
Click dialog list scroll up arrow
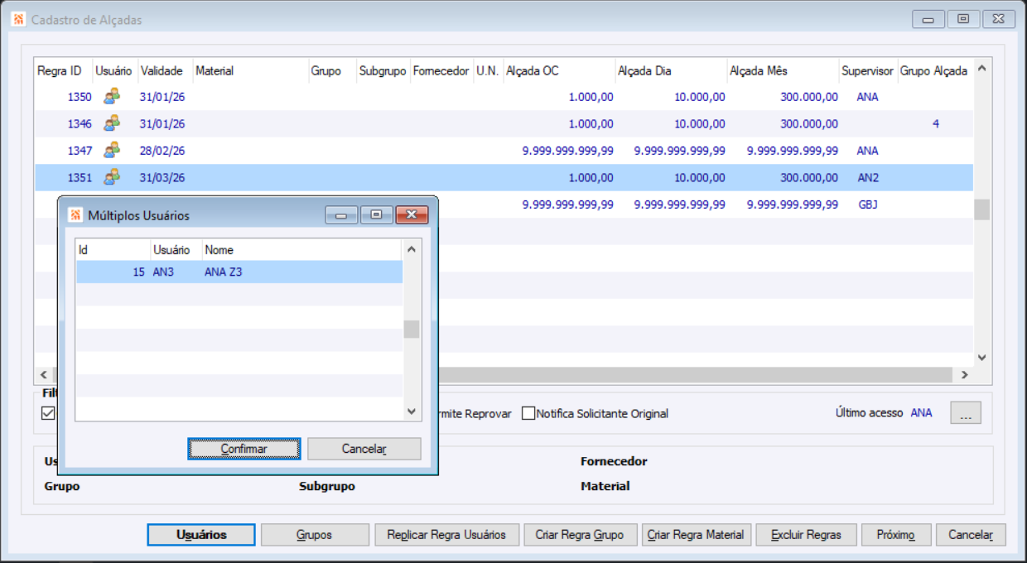[x=412, y=249]
